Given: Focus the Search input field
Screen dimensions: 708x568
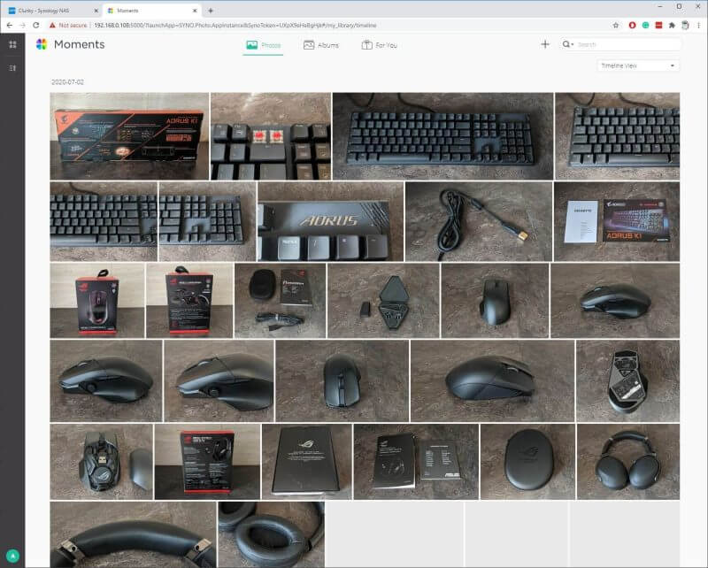Looking at the screenshot, I should tap(627, 44).
